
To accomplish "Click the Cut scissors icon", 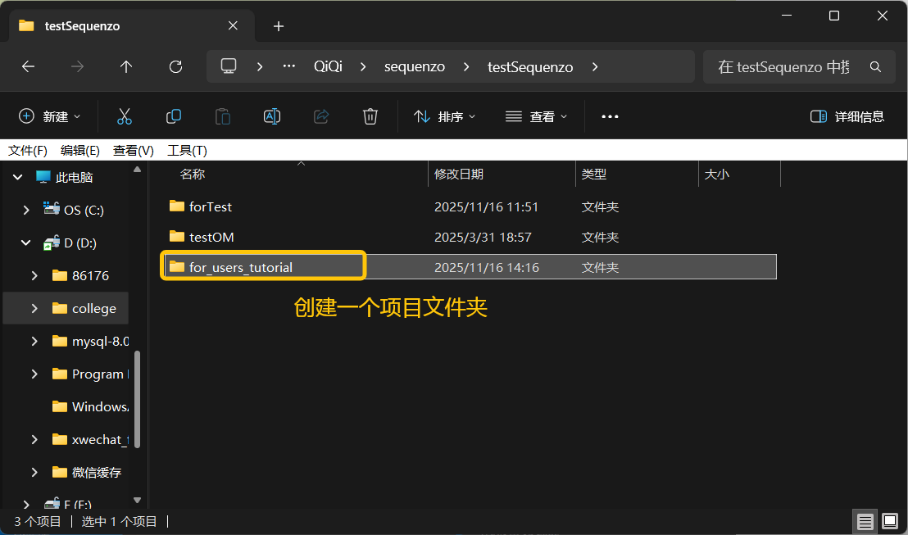I will 125,116.
